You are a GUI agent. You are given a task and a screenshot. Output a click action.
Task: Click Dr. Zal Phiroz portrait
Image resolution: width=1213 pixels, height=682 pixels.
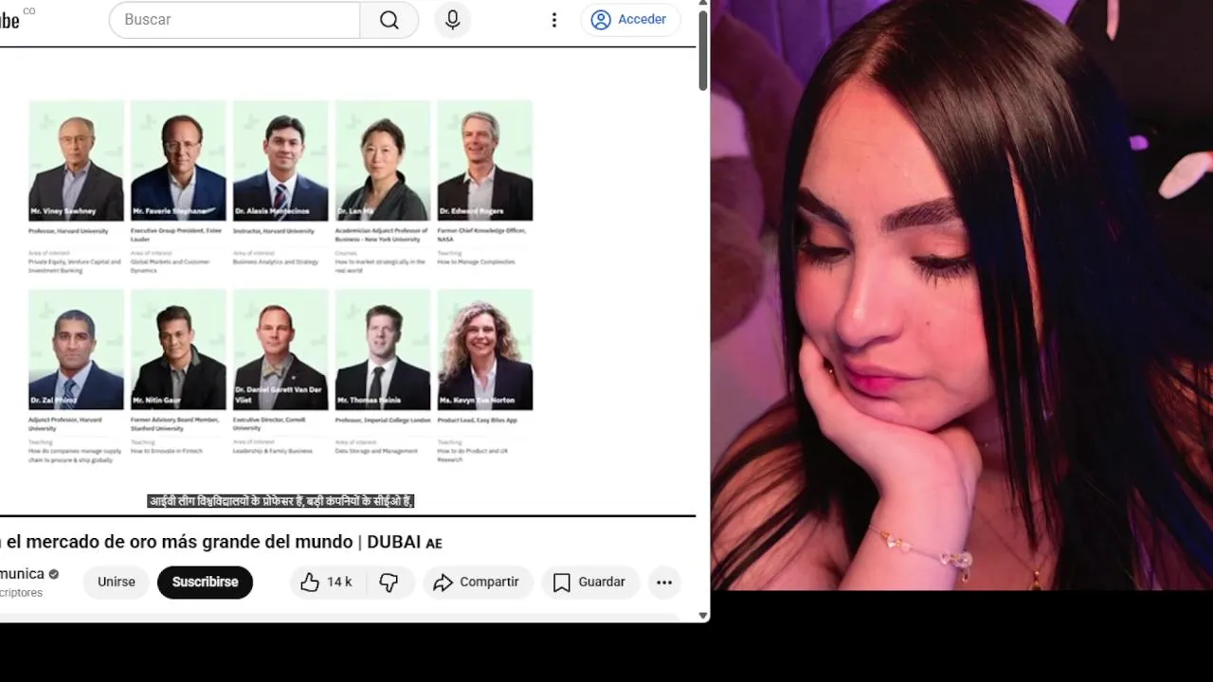76,350
